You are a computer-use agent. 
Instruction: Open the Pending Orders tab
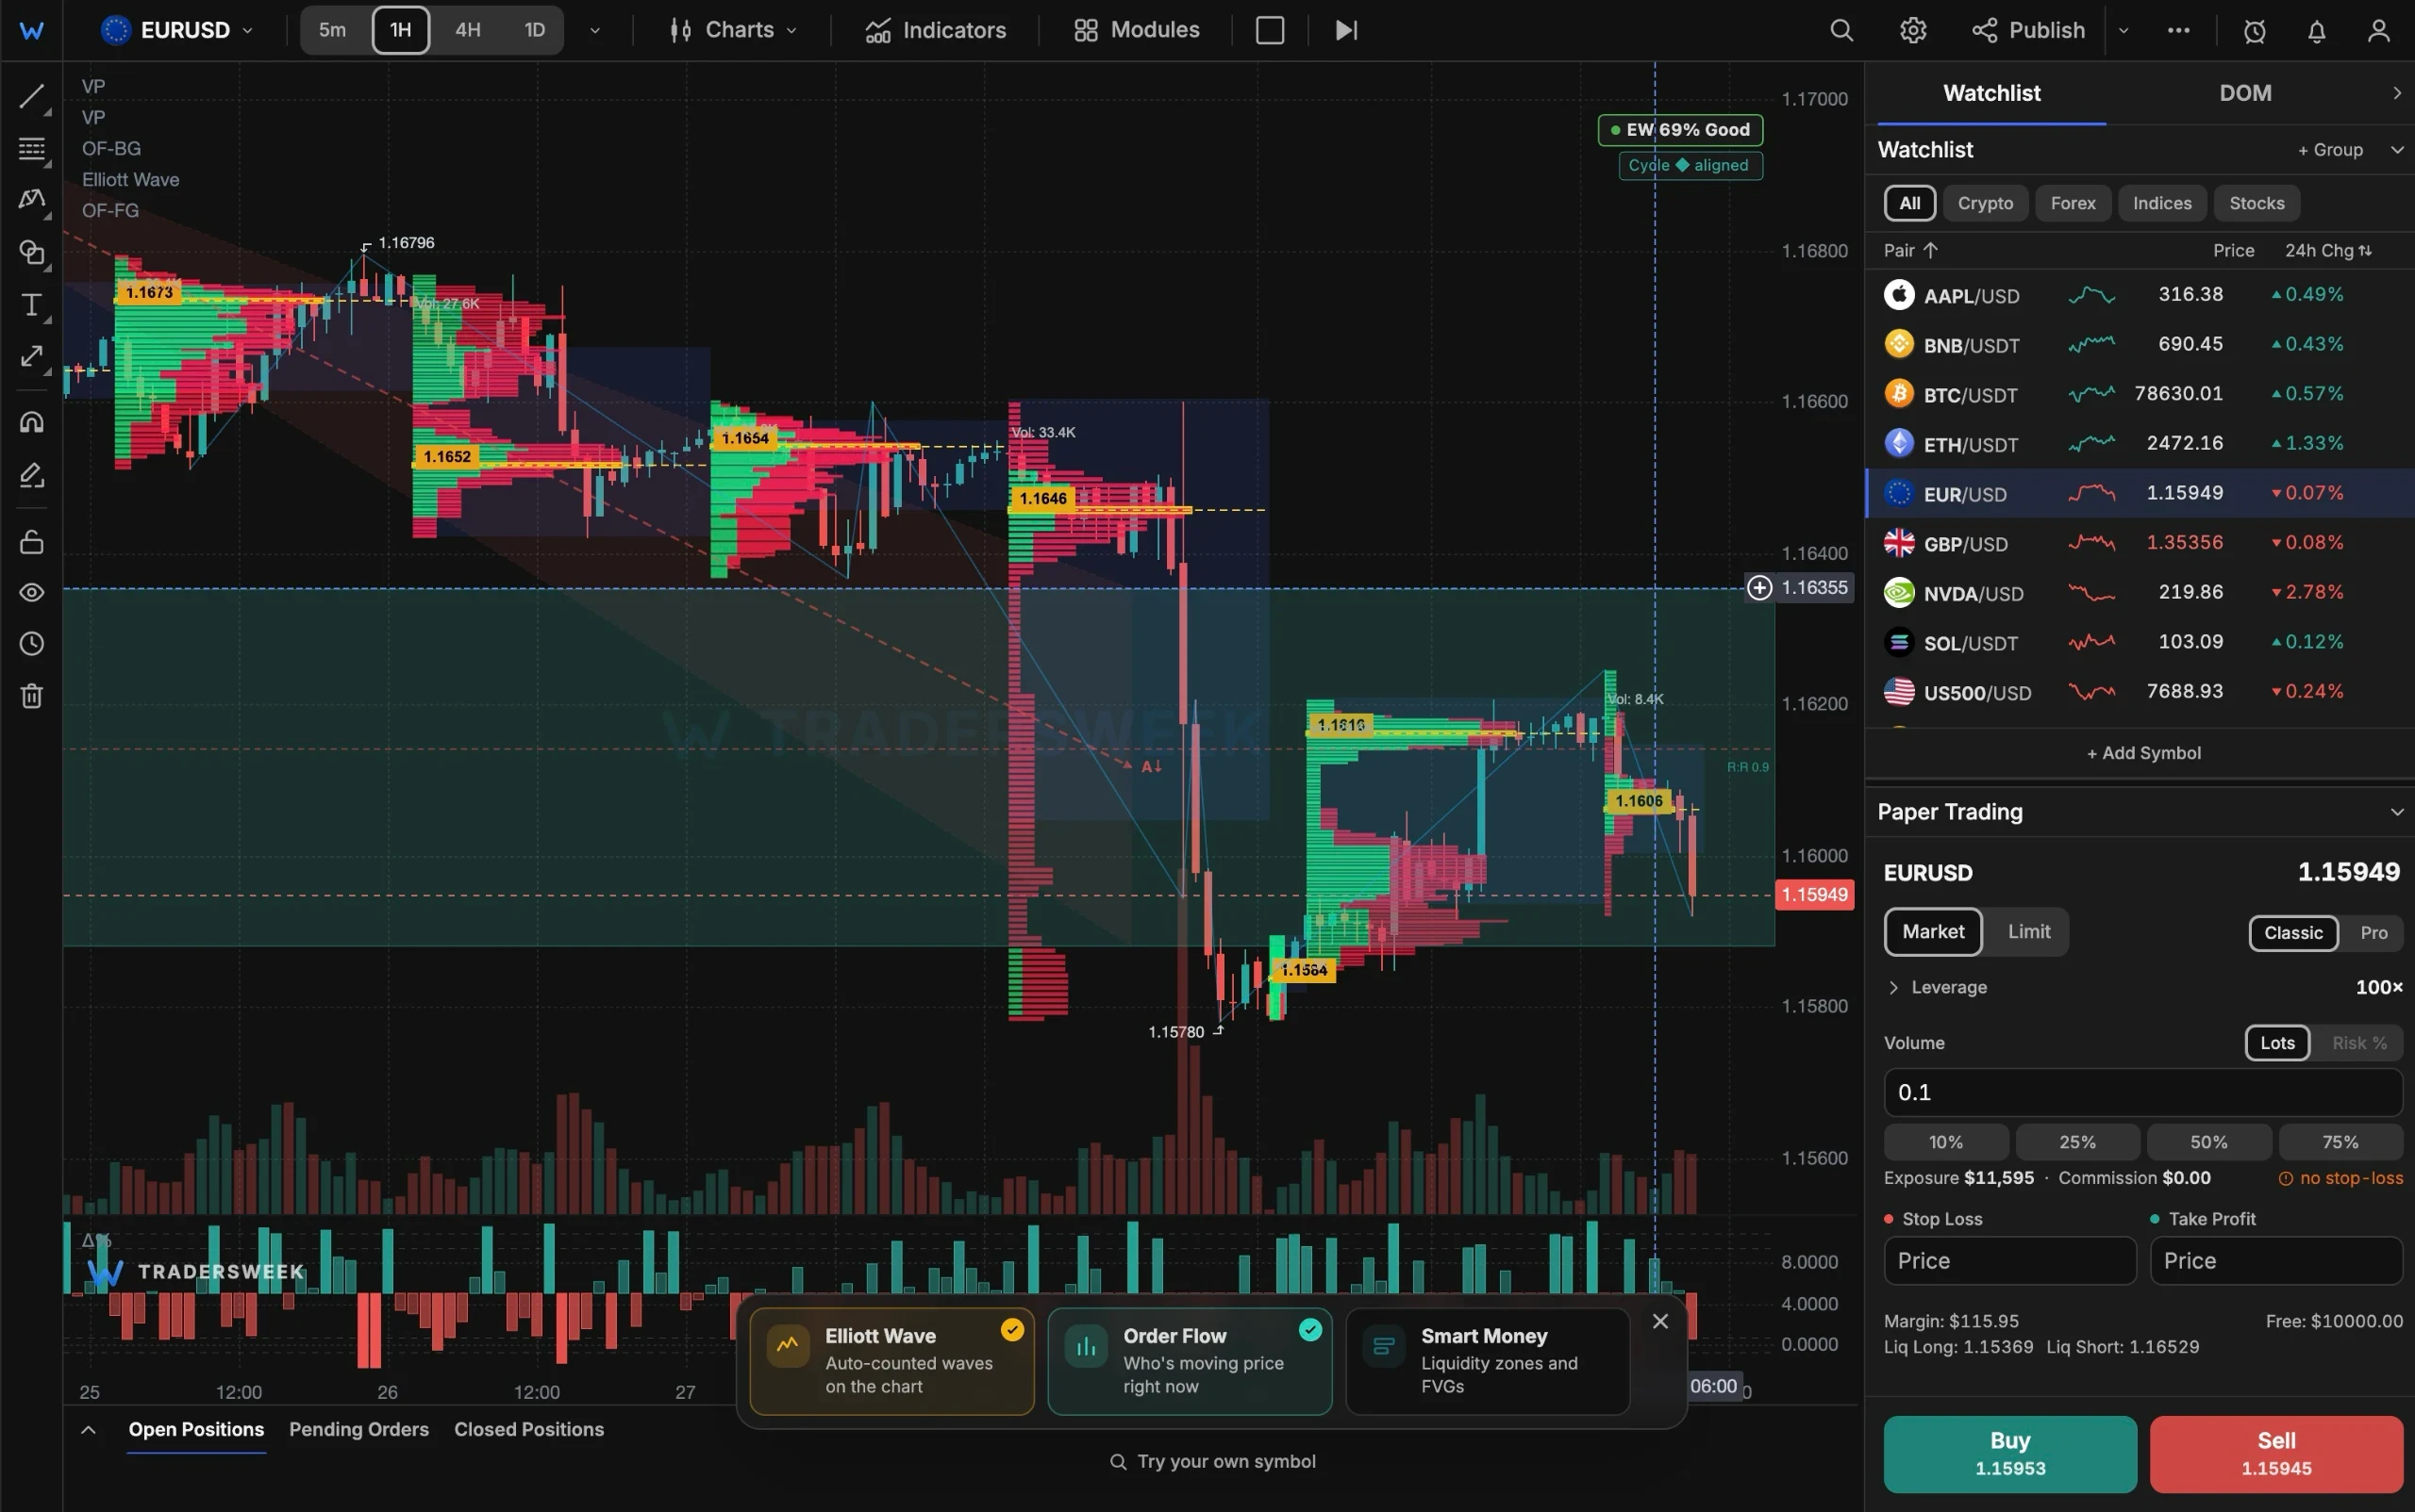pos(358,1428)
